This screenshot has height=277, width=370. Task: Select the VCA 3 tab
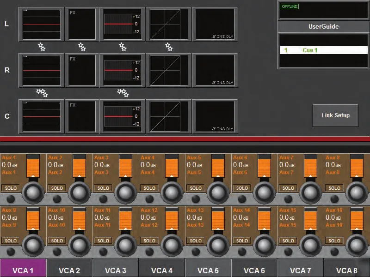pyautogui.click(x=115, y=268)
